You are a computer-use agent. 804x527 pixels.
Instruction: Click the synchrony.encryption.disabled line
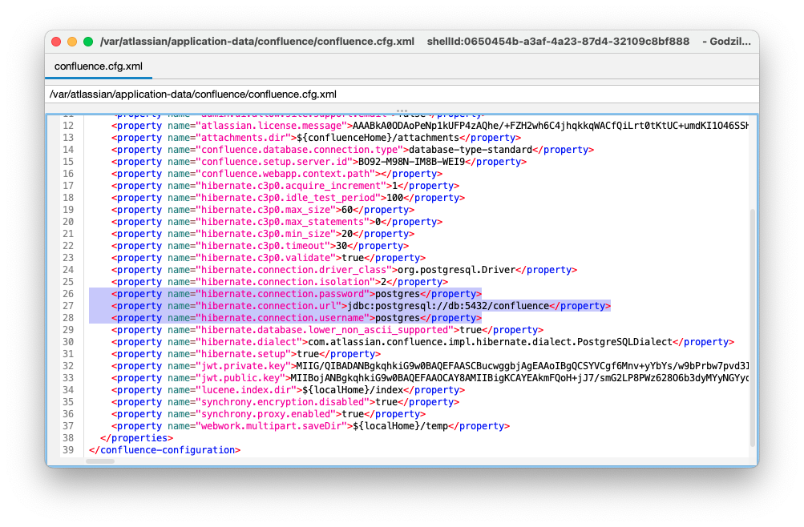pos(285,402)
